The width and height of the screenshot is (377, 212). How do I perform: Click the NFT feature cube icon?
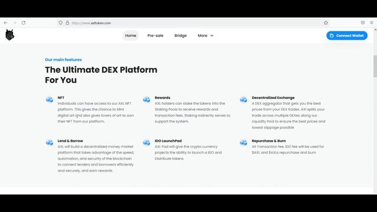tap(49, 100)
